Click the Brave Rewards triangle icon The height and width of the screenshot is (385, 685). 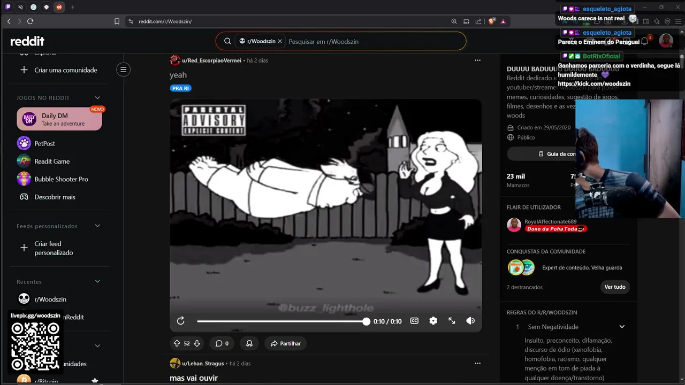[503, 21]
